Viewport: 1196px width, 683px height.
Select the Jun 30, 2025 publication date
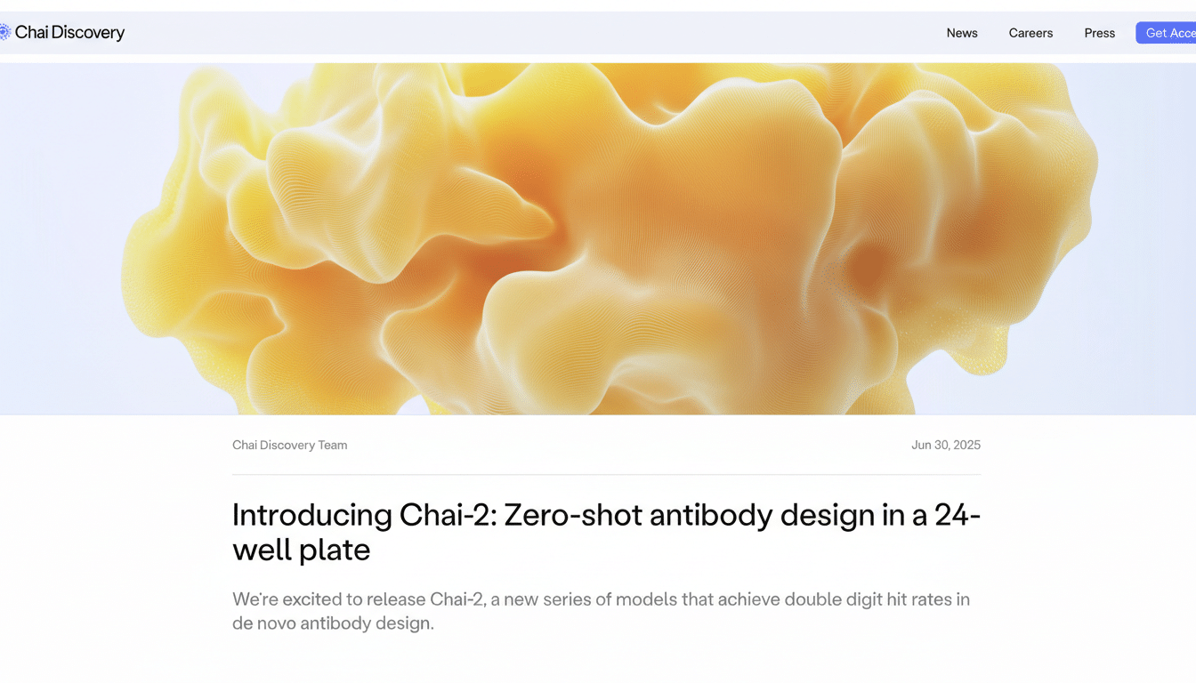coord(946,445)
